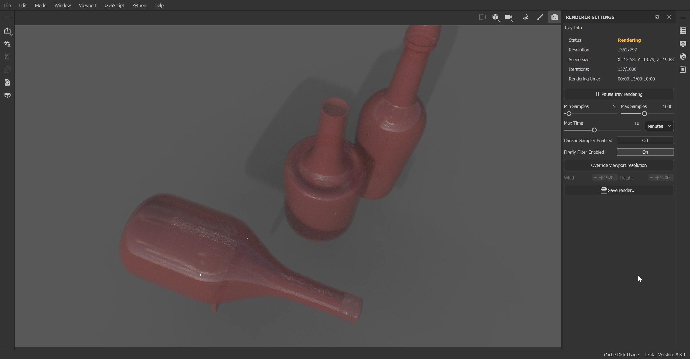690x359 pixels.
Task: Open the export upload icon in left sidebar
Action: 7,31
